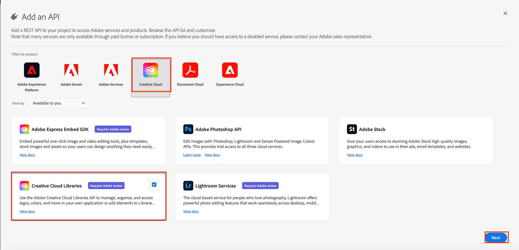519x250 pixels.
Task: Filter by the Adobe Services icon
Action: pos(111,70)
